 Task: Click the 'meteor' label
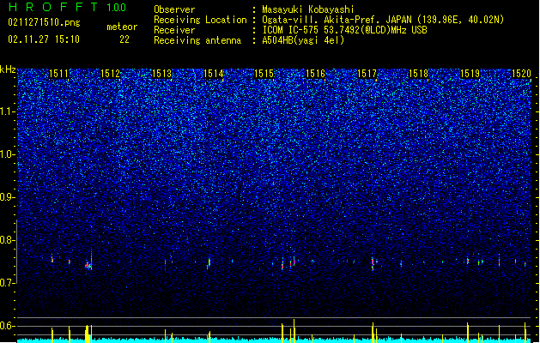122,27
